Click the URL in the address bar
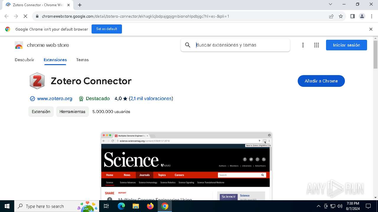378x212 pixels. 136,16
